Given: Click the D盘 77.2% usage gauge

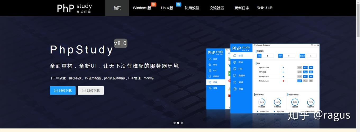Looking at the screenshot, I should pyautogui.click(x=311, y=102).
